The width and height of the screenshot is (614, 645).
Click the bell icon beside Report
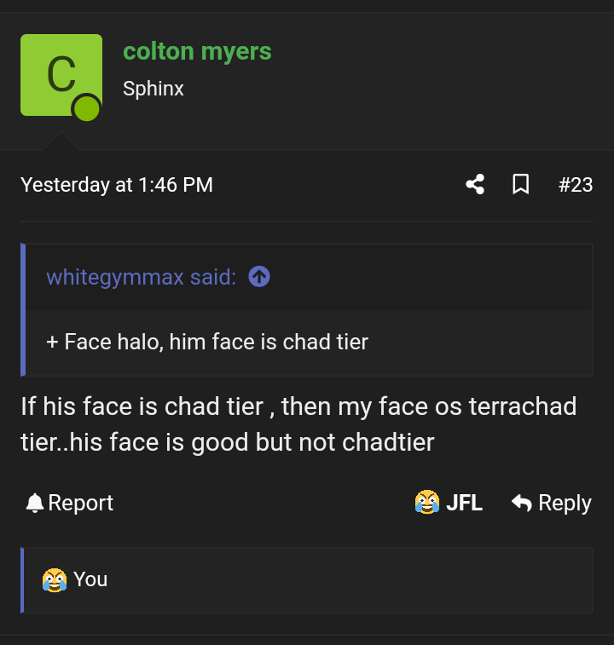click(34, 504)
